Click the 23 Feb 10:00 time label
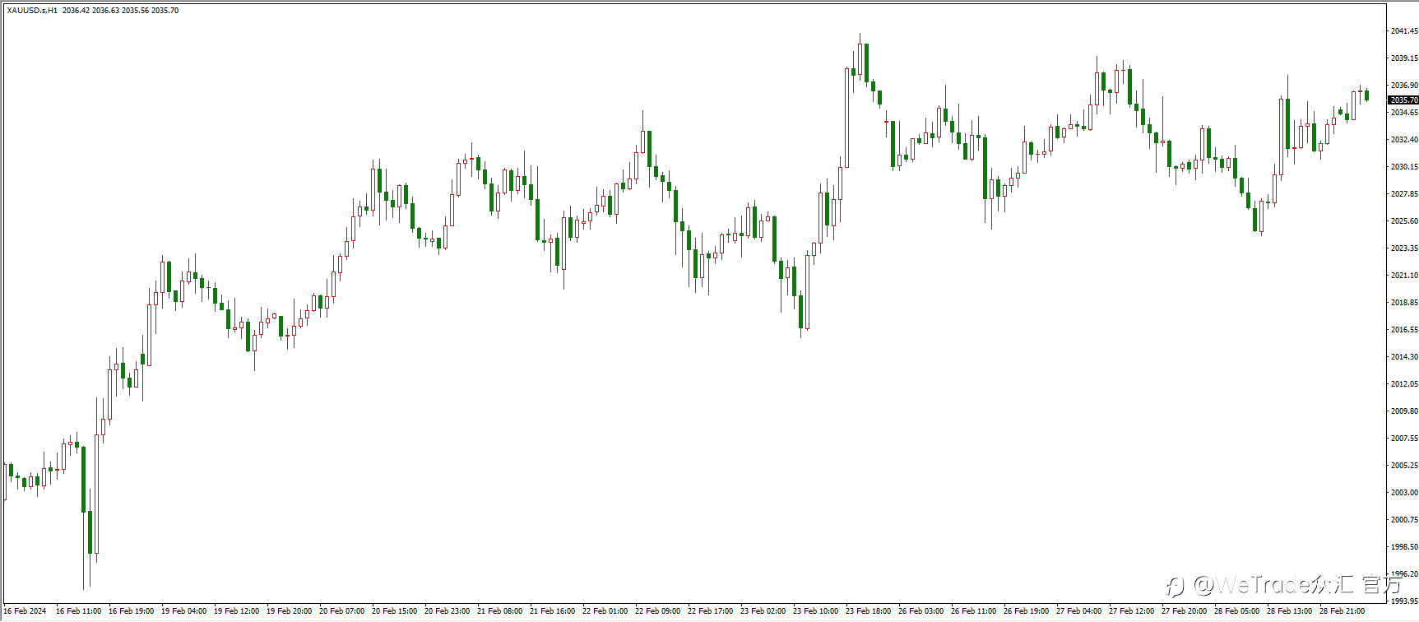The height and width of the screenshot is (622, 1419). pyautogui.click(x=815, y=611)
